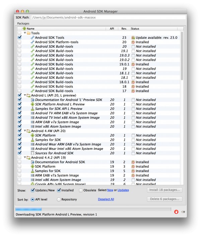
Task: Toggle the Updates/New show checkbox
Action: click(32, 190)
